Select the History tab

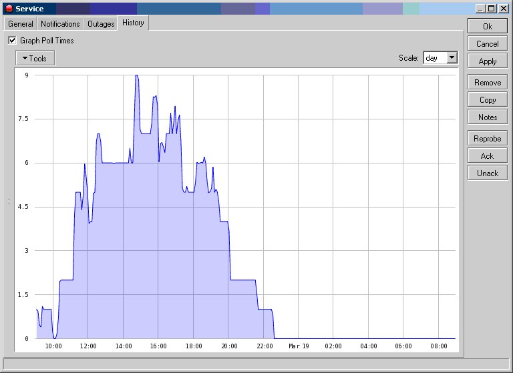(133, 23)
